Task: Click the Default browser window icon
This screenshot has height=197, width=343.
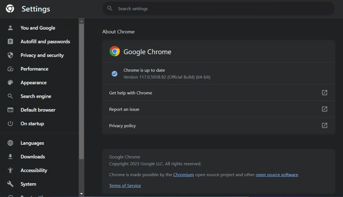Action: point(10,110)
